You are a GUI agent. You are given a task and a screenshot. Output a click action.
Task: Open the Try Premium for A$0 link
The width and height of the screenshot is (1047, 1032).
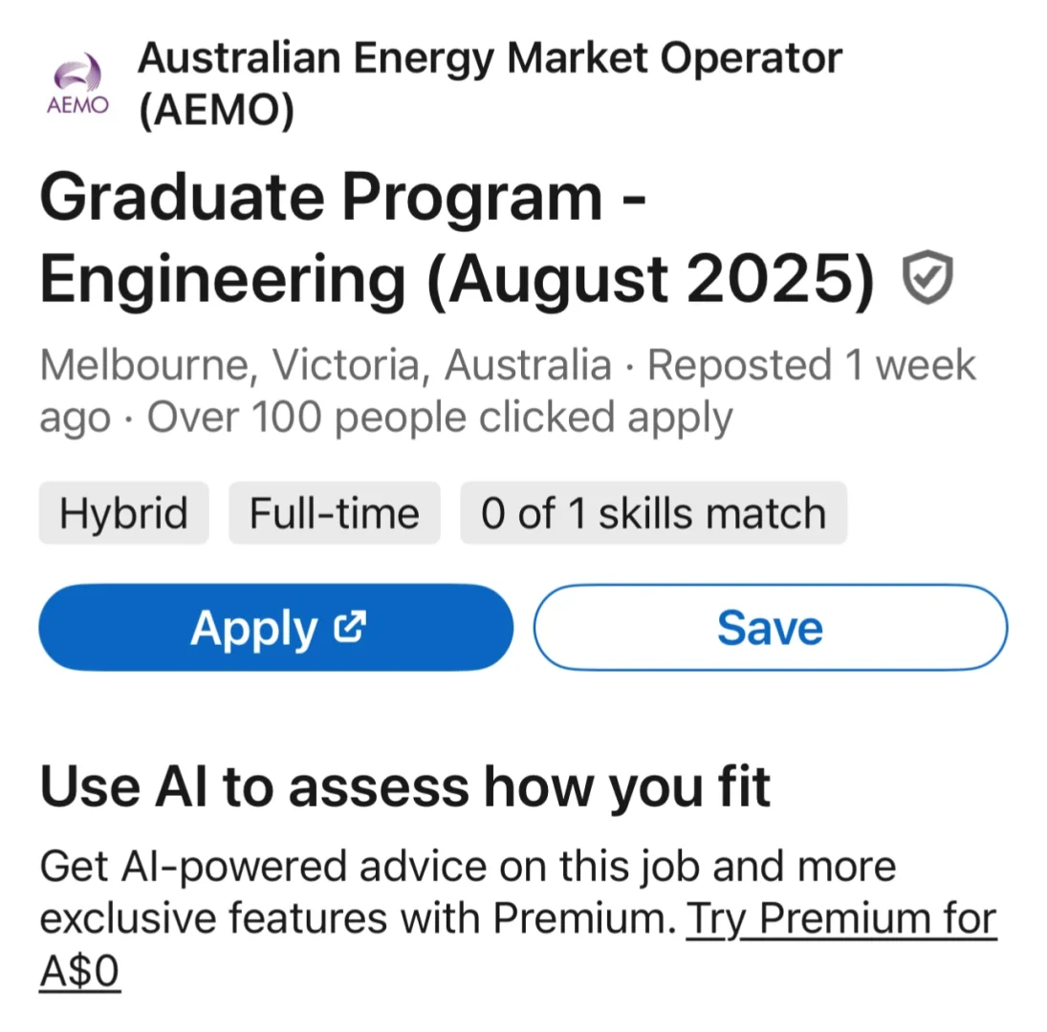point(841,919)
